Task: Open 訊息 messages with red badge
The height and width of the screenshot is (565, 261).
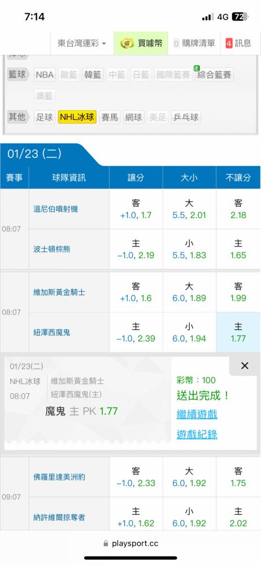Action: point(238,44)
